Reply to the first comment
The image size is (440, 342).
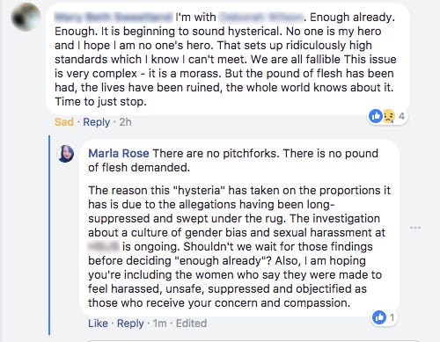[97, 122]
